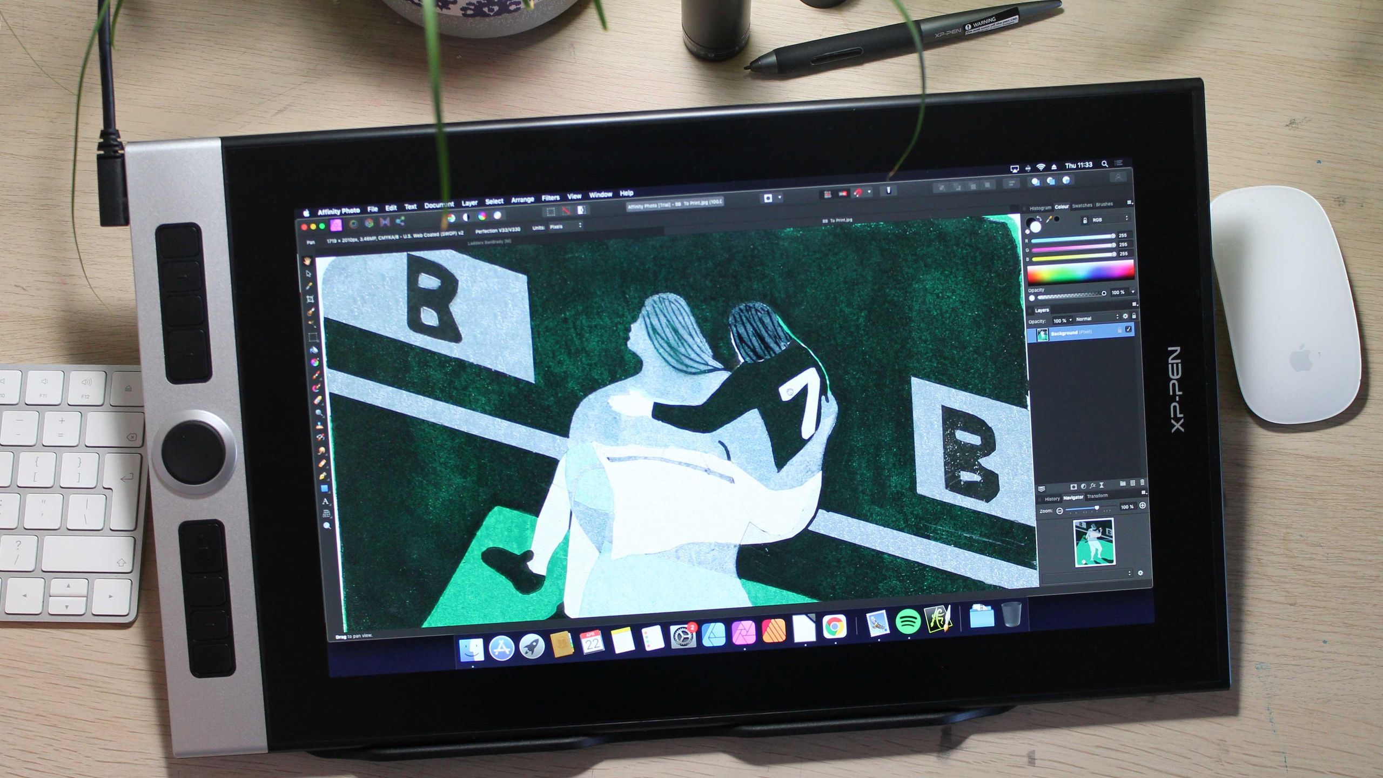Switch to the Swatches tab

coord(1082,205)
